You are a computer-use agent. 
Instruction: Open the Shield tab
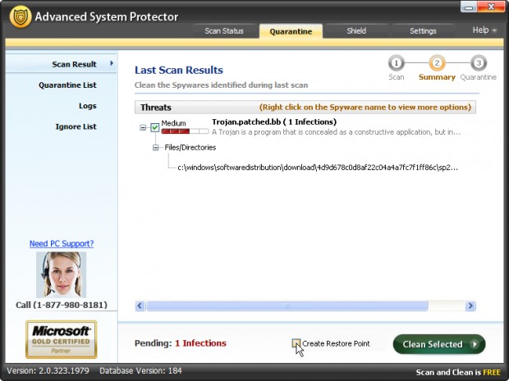point(356,31)
